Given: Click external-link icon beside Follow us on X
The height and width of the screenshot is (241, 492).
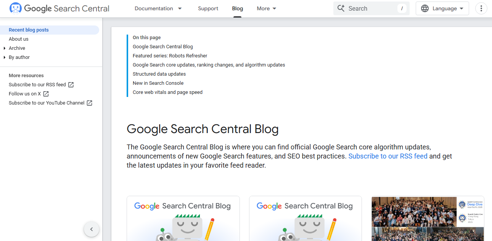Looking at the screenshot, I should [46, 94].
